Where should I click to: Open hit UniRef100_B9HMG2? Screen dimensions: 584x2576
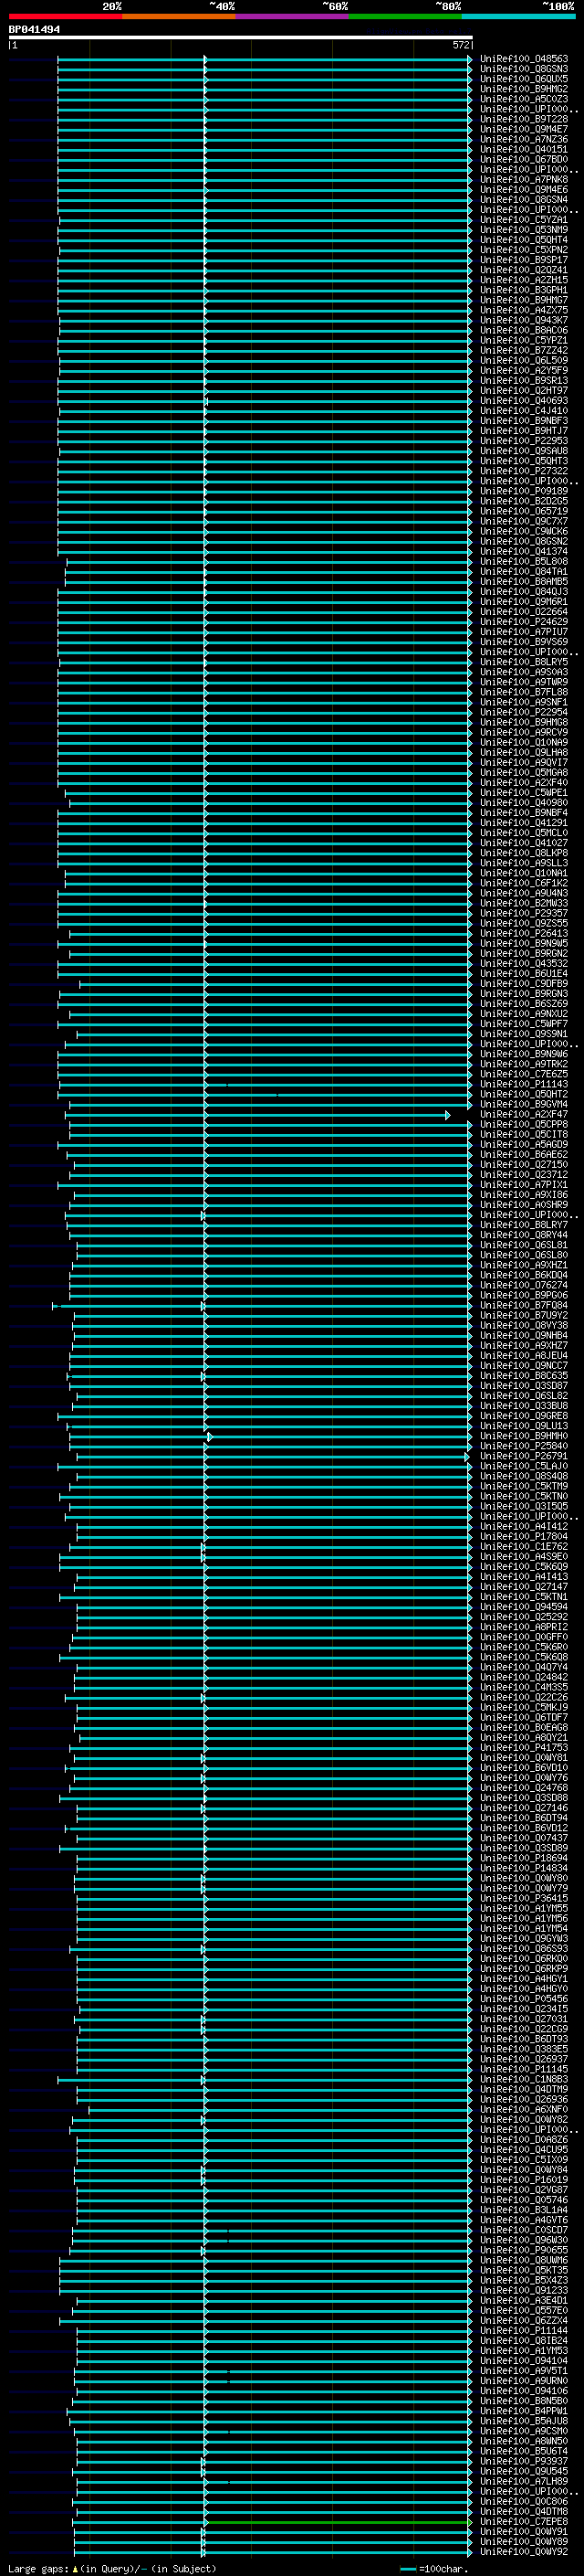(x=524, y=89)
